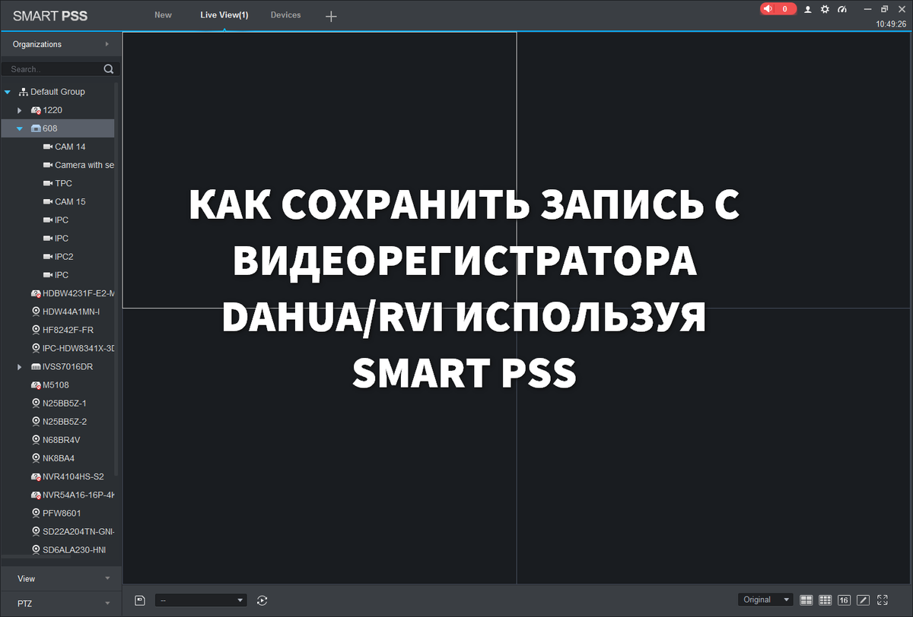Viewport: 913px width, 617px height.
Task: Select the top-right video window
Action: 714,170
